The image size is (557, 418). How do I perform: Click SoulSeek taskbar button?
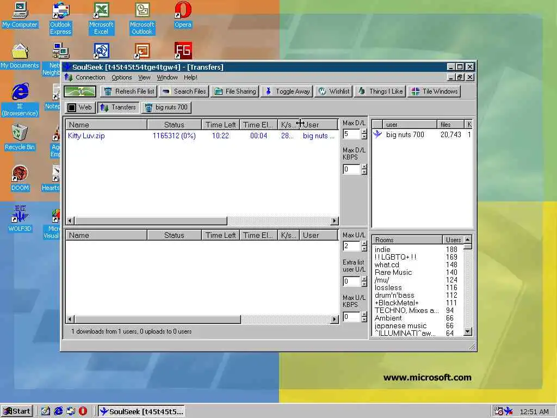[141, 411]
